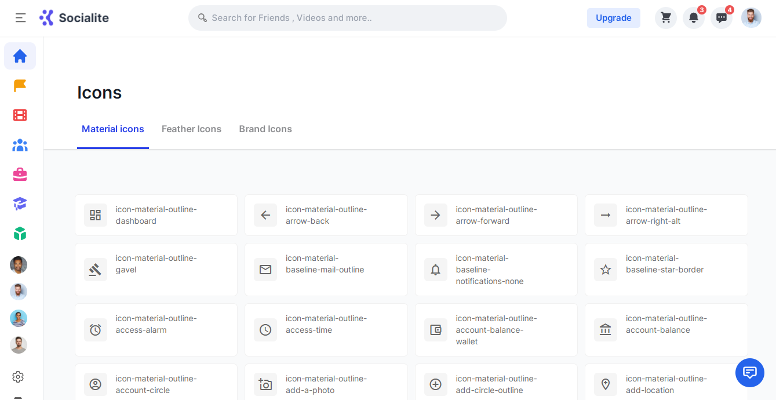Viewport: 776px width, 400px height.
Task: Open the graduation cap courses icon
Action: 20,204
